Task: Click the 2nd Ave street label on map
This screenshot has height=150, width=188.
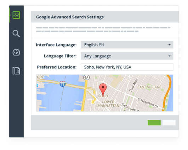Action: tap(133, 85)
